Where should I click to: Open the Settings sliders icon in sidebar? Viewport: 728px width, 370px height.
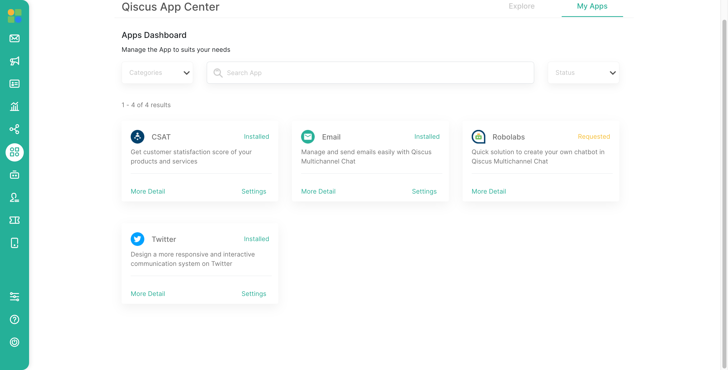[x=14, y=296]
